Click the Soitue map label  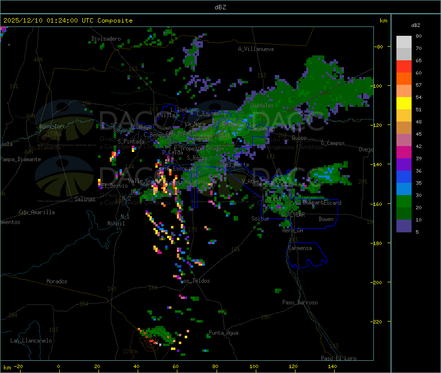click(260, 219)
